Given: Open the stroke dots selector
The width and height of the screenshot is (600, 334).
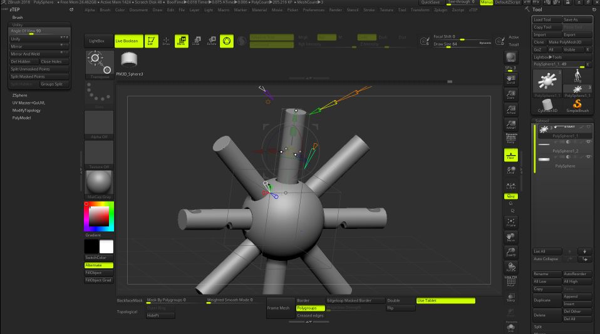Looking at the screenshot, I should (x=99, y=95).
